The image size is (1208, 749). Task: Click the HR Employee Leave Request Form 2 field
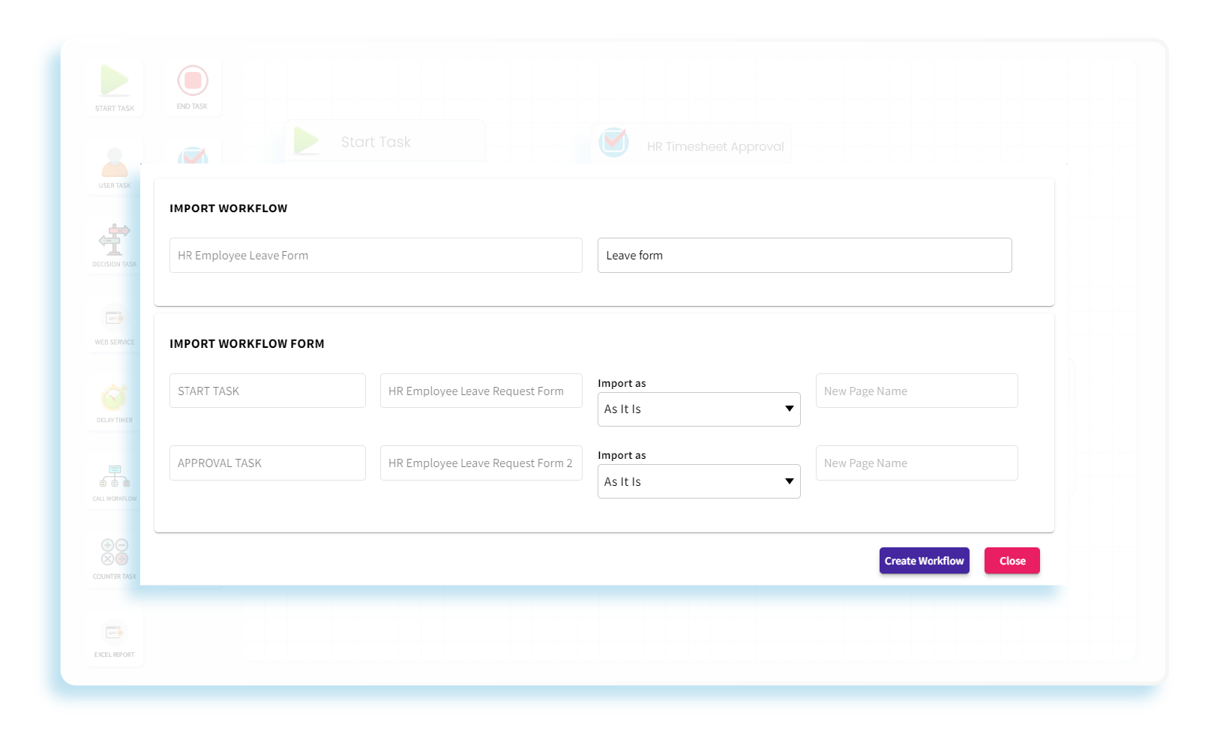(481, 463)
